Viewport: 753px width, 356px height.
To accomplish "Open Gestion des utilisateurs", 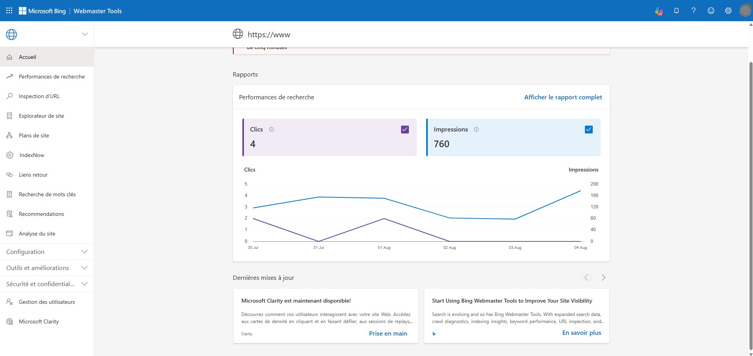I will [x=47, y=302].
